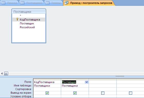The image size is (144, 98).
Task: Click Условие отбора cell under КодПоставщика
Action: tap(47, 96)
